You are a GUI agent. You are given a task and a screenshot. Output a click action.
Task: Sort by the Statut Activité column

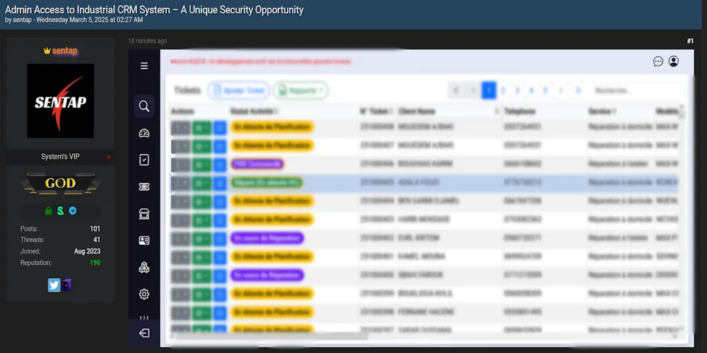coord(255,112)
